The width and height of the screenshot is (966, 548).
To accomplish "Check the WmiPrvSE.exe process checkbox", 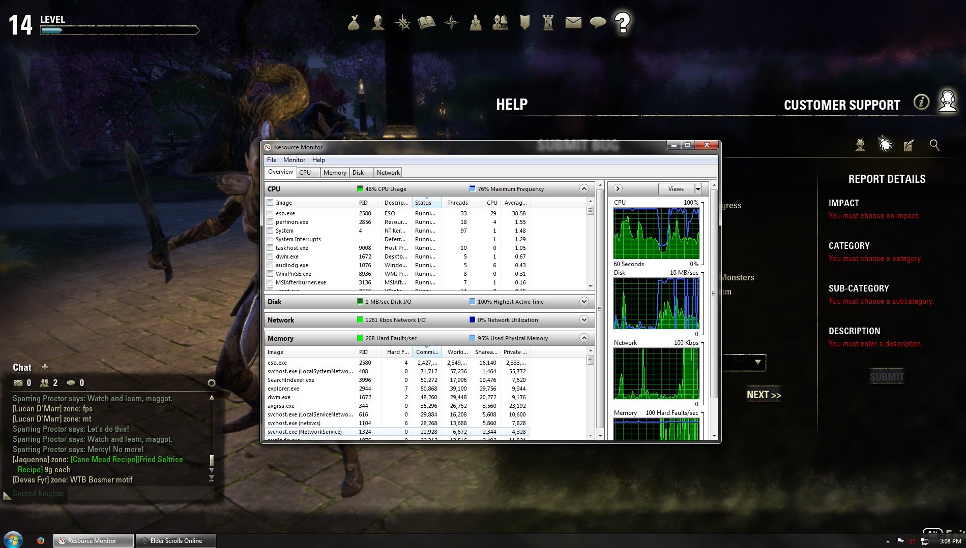I will (x=270, y=274).
